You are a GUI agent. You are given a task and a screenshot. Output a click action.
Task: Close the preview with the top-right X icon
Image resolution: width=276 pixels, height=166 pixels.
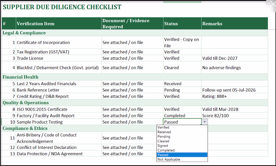[x=272, y=4]
